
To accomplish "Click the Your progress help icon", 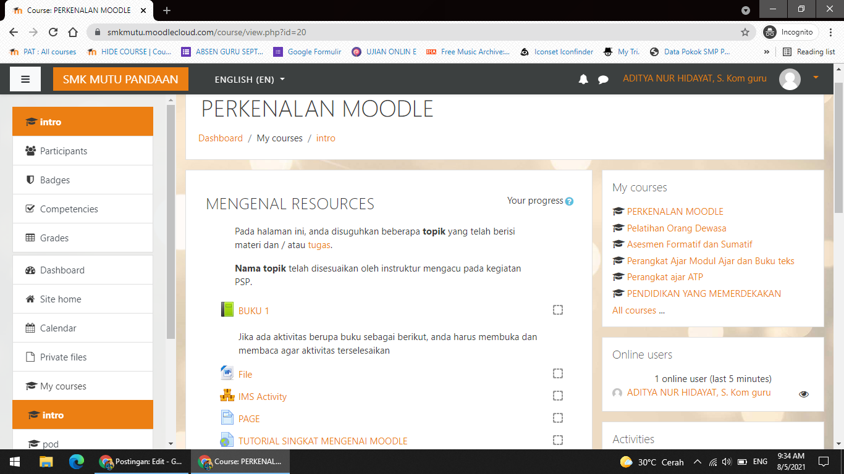I will tap(569, 201).
